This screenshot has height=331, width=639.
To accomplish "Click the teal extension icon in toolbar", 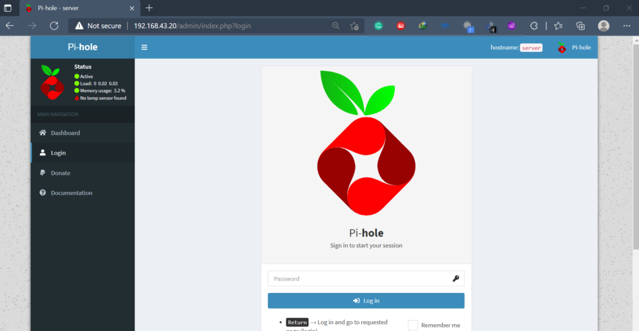I will pos(379,26).
